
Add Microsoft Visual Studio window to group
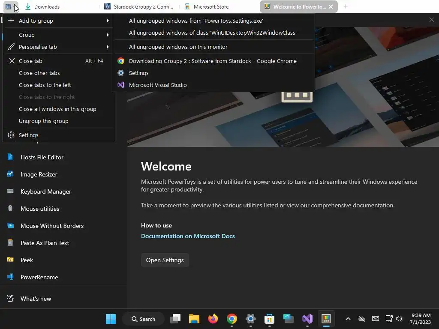214,85
